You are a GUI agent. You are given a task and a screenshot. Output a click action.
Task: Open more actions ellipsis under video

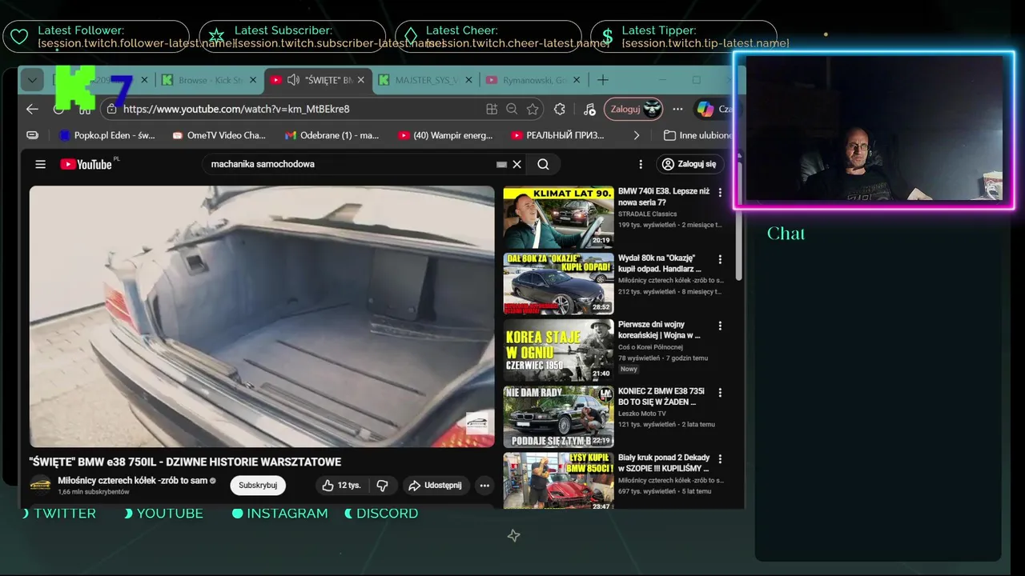[x=484, y=485]
